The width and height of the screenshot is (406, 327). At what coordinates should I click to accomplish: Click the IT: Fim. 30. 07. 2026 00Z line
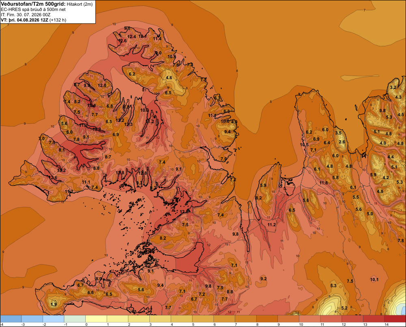26,15
